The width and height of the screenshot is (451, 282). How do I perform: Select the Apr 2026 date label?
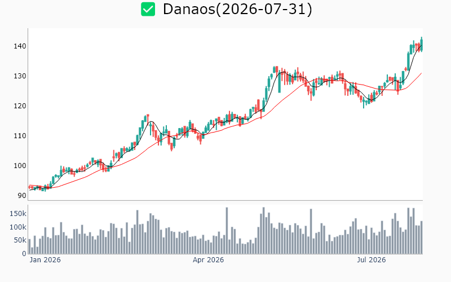[208, 260]
